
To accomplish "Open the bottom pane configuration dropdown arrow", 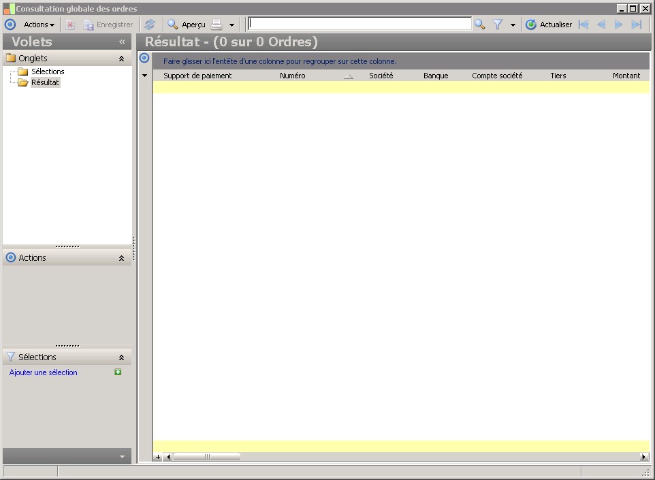I will tap(122, 457).
